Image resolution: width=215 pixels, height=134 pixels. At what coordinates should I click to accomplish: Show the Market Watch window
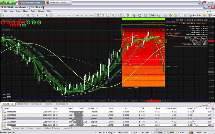[166, 15]
